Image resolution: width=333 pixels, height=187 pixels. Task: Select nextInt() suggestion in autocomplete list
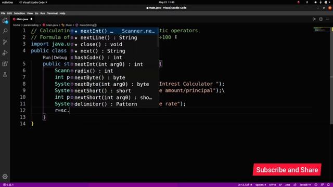(114, 31)
